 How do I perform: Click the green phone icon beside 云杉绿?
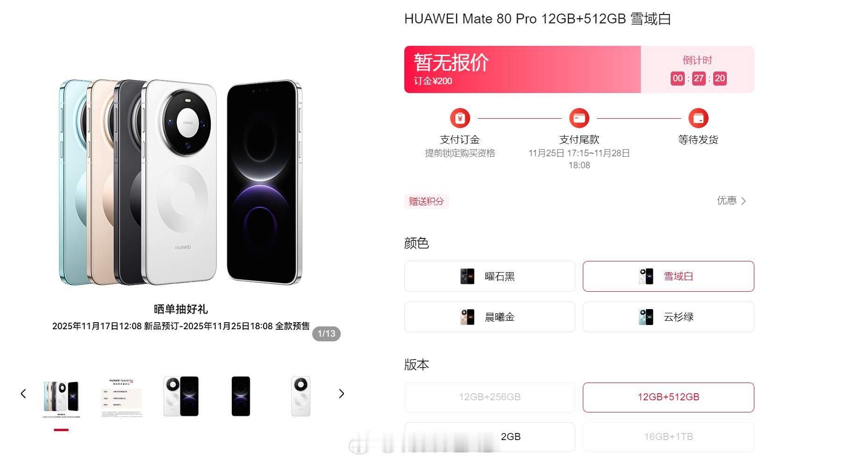[646, 317]
